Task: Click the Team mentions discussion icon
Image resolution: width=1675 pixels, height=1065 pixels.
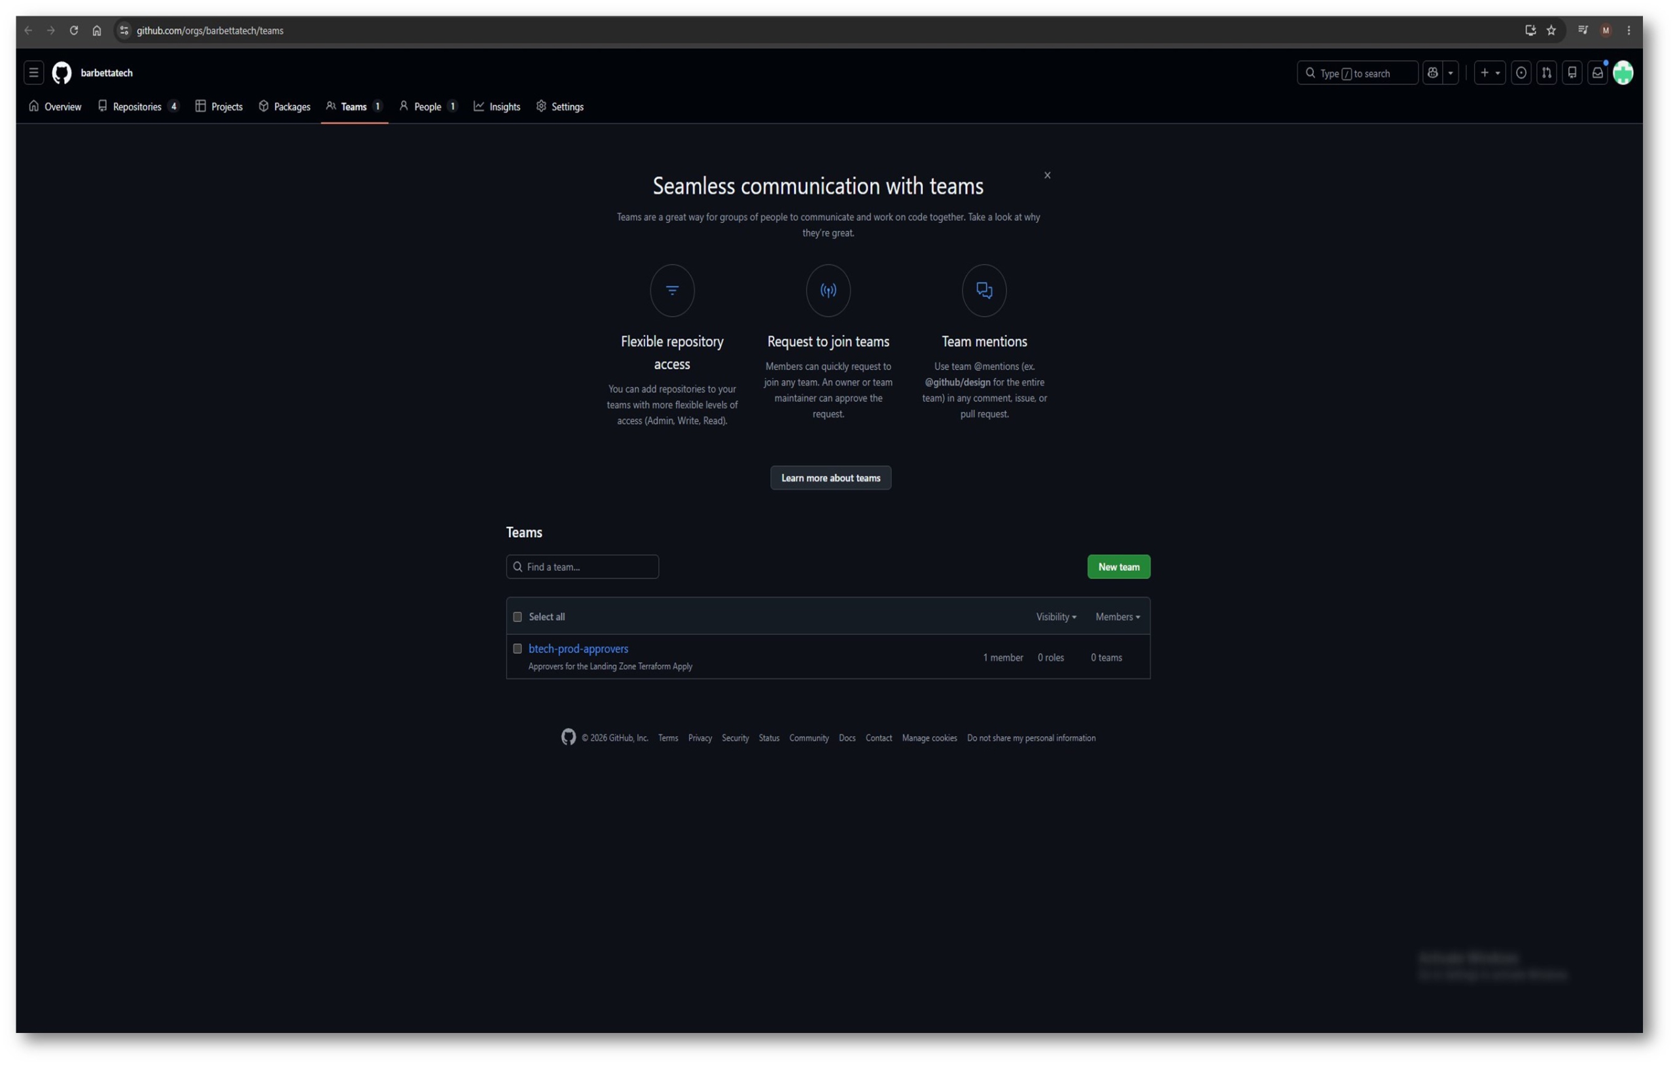Action: tap(983, 290)
